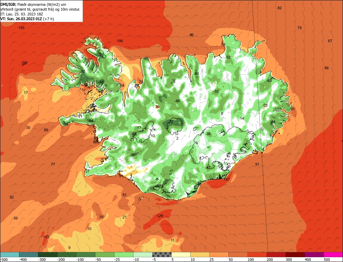Select the dark maroon 300 to 400 swatch
The image size is (343, 262).
pos(295,254)
